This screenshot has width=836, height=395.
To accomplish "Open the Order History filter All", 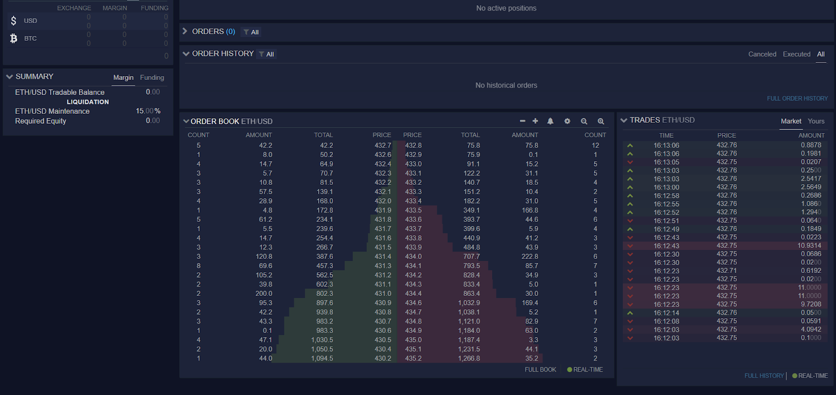I will (266, 54).
